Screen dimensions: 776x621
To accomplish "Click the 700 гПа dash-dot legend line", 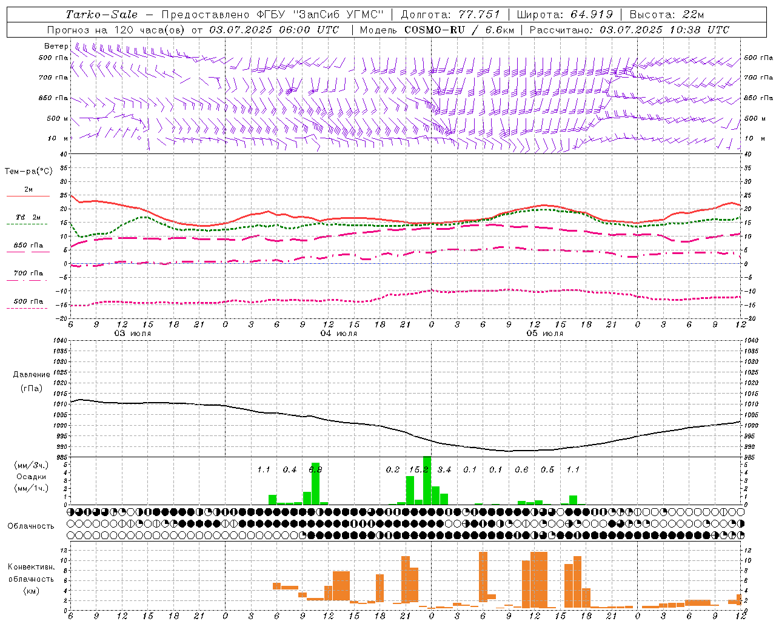I will (27, 280).
